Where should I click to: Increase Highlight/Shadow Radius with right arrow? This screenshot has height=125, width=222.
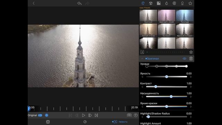pos(191,117)
